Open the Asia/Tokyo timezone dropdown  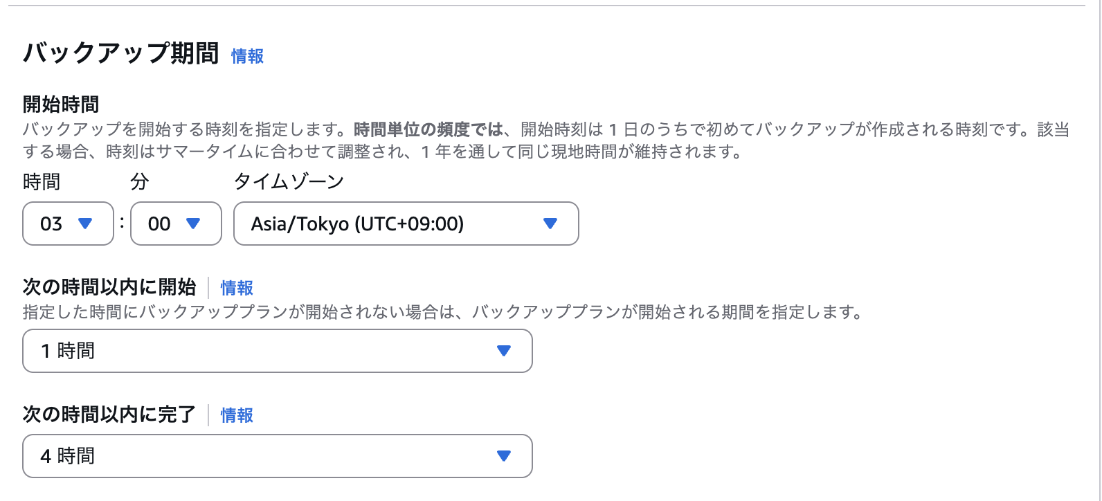pyautogui.click(x=405, y=224)
